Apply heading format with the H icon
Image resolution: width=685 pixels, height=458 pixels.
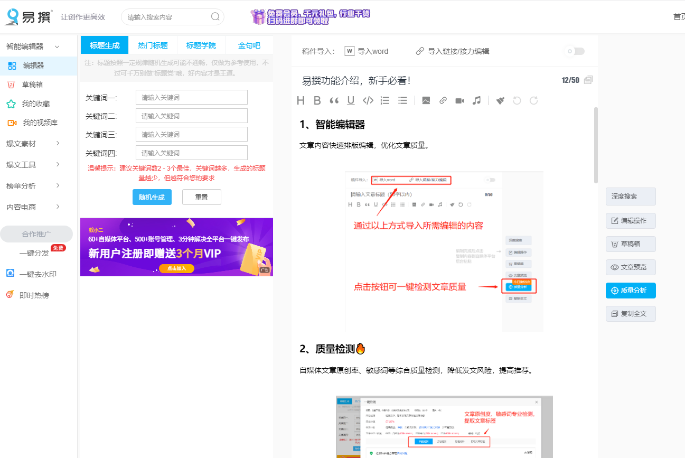click(x=301, y=100)
